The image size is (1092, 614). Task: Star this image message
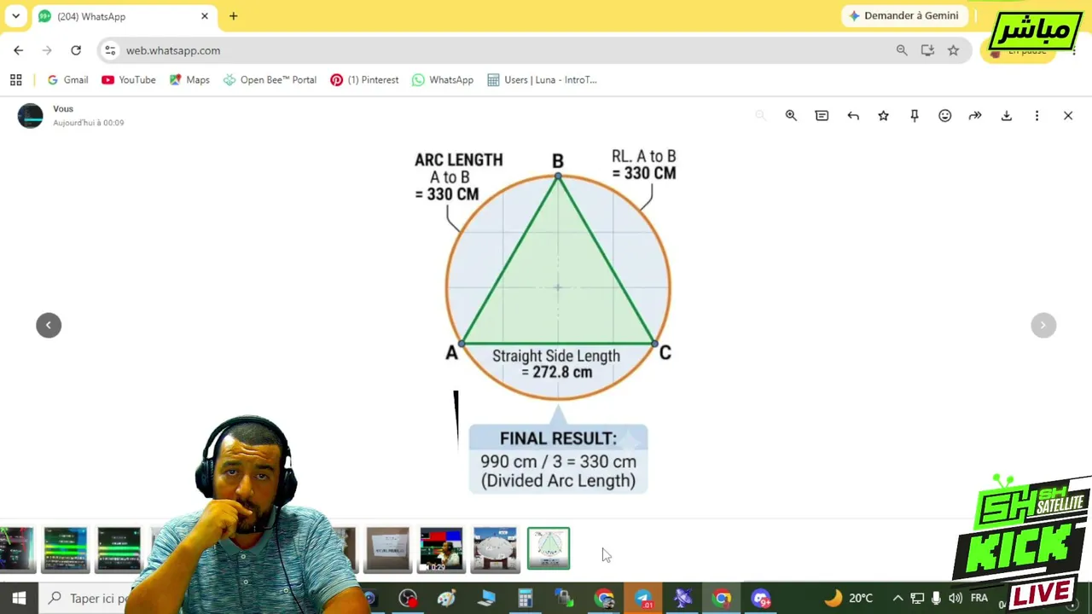[x=884, y=116]
